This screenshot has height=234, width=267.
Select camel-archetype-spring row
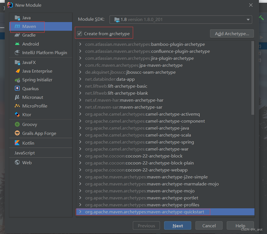tap(165, 142)
